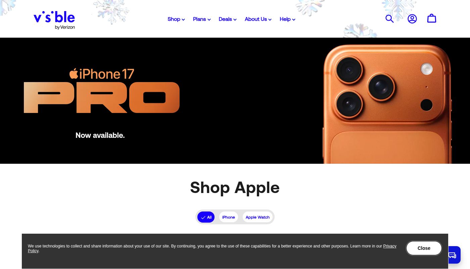Open the About Us menu

tap(258, 19)
